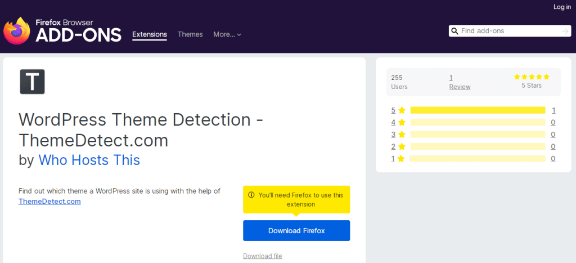Viewport: 576px width, 263px height.
Task: Click the star next to rating 1
Action: pyautogui.click(x=401, y=159)
